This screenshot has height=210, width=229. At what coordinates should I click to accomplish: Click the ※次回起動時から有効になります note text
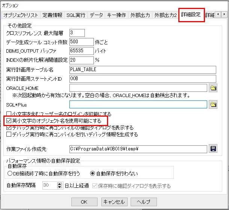(x=101, y=96)
